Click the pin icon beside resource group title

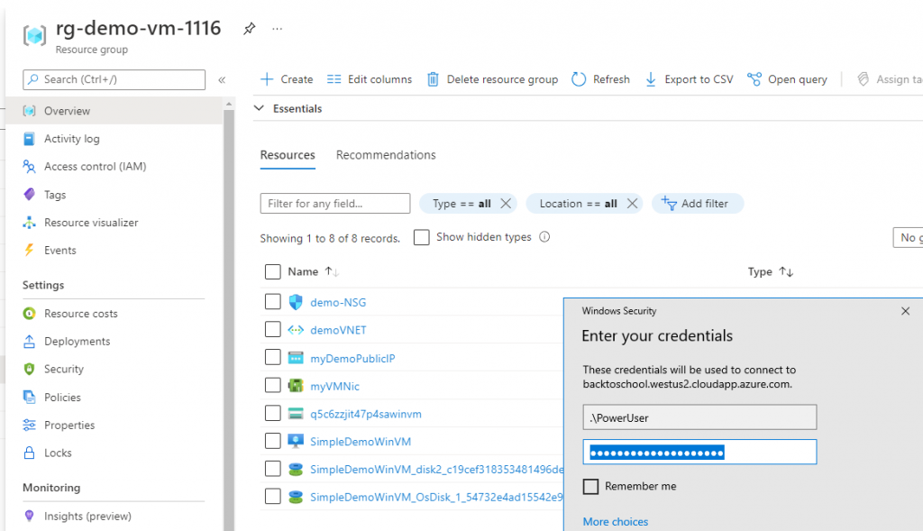[x=249, y=29]
